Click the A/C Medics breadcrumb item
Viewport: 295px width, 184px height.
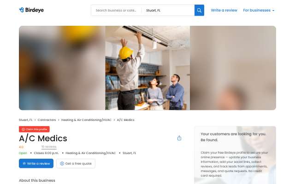pyautogui.click(x=126, y=120)
